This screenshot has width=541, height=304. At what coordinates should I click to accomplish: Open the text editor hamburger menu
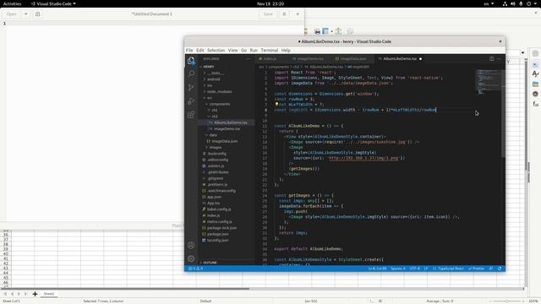coord(284,14)
